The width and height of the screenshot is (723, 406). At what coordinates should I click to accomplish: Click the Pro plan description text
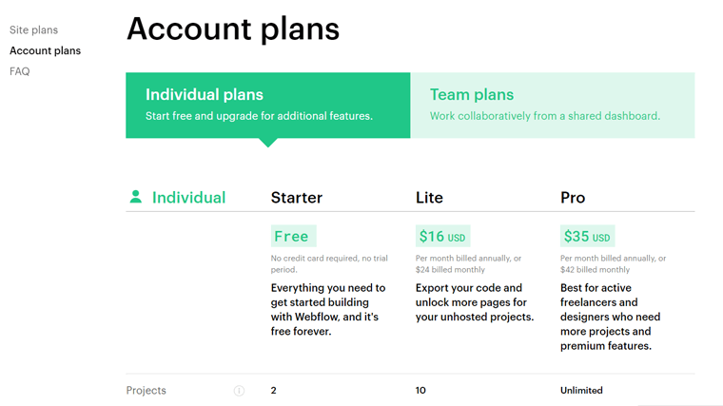point(610,317)
